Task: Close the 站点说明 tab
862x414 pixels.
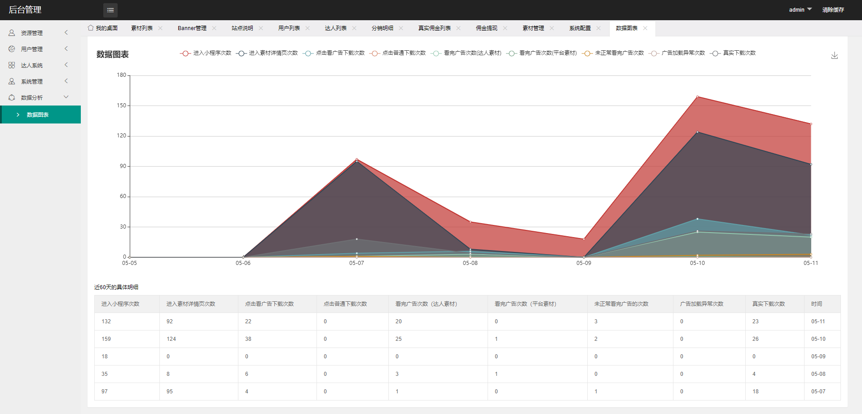Action: (261, 28)
